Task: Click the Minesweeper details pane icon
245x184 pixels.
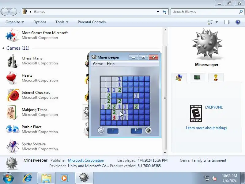Action: [12, 163]
